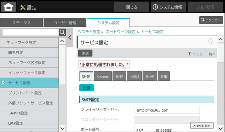225x132 pixels.
Task: Add サービス設定 to favorites with the star icon
Action: click(x=210, y=41)
